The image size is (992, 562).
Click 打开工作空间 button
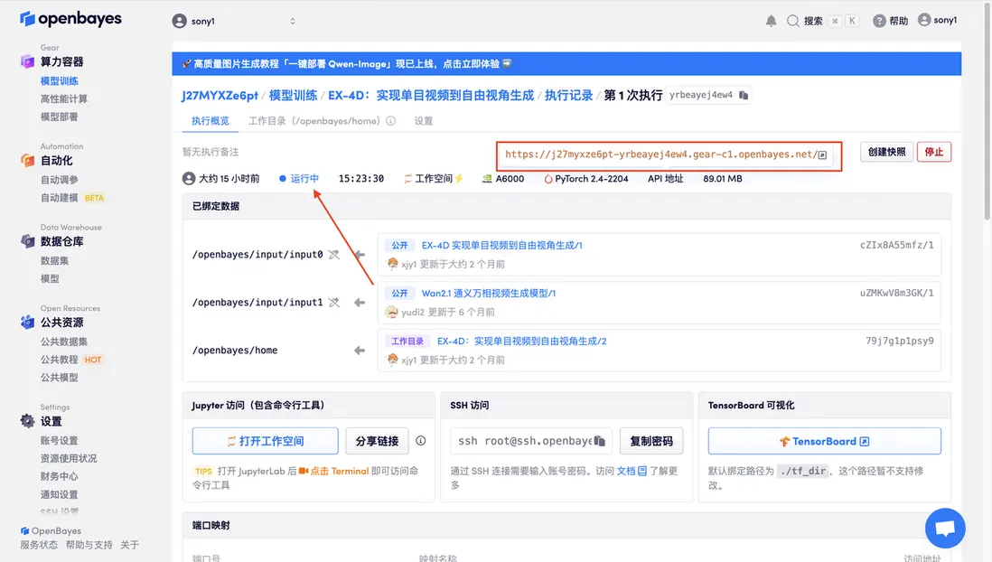(x=265, y=441)
